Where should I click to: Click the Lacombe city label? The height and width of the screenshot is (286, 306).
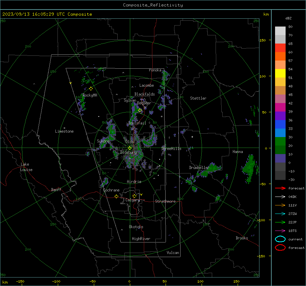coord(147,85)
